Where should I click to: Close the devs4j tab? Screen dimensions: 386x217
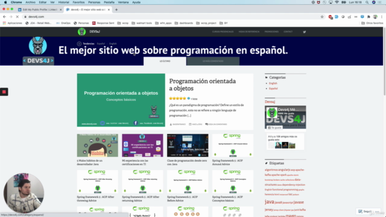(x=109, y=10)
